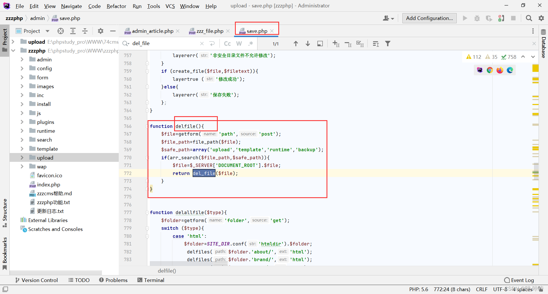Open Search Everywhere magnifier
The image size is (548, 294).
[529, 18]
